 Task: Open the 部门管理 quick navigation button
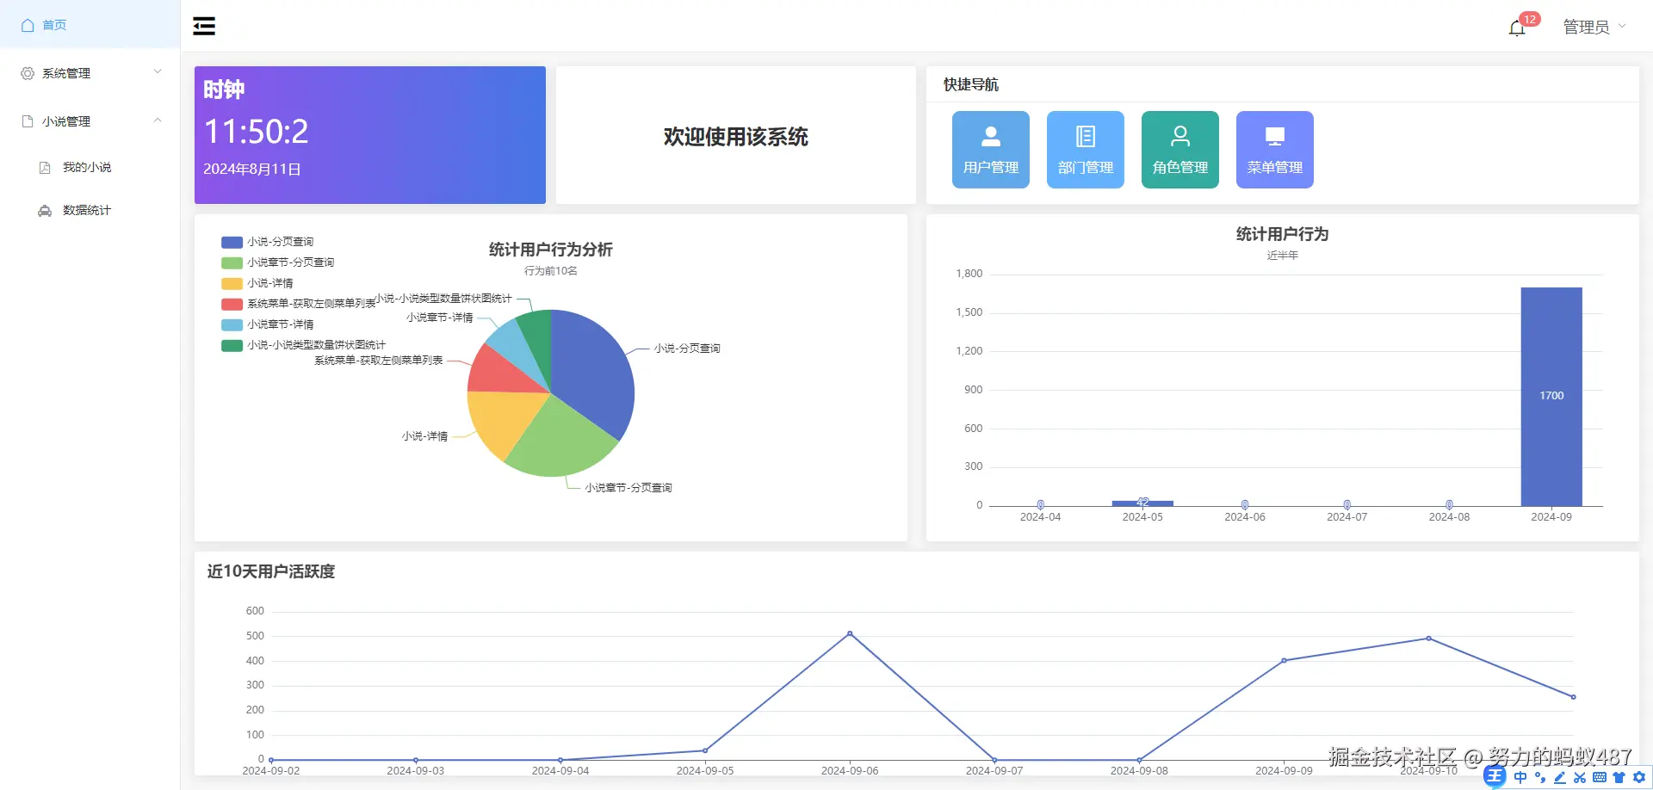[1086, 150]
